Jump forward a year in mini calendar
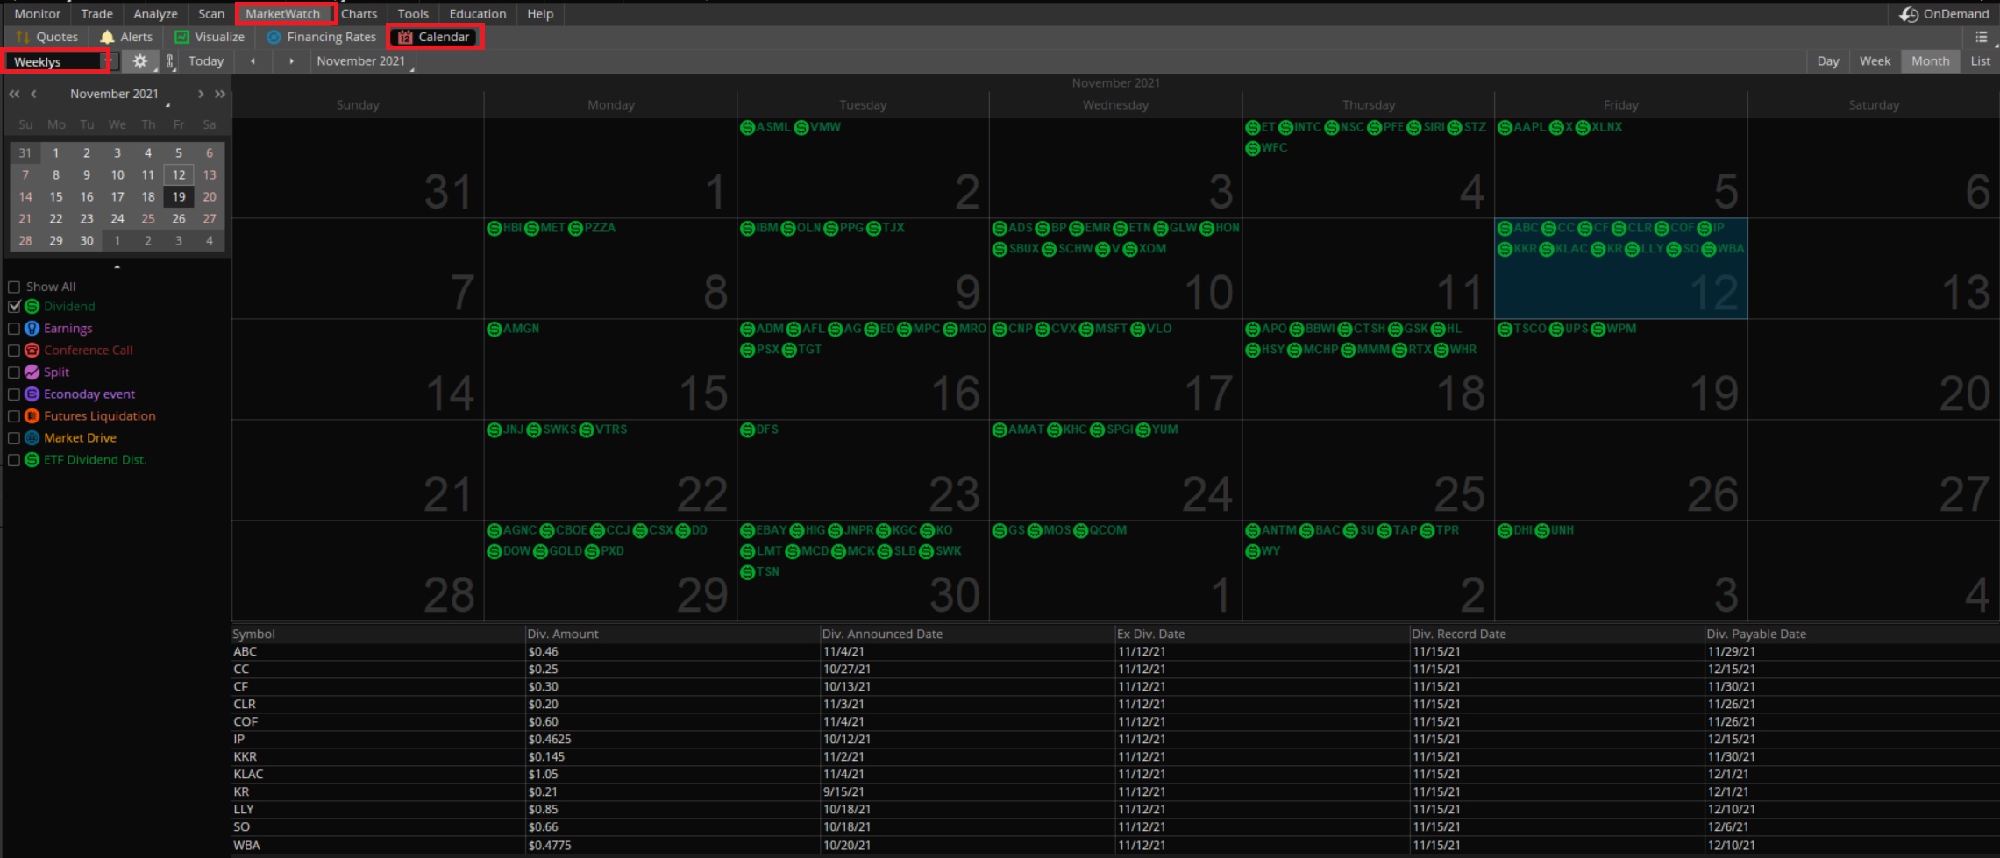Screen dimensions: 2000x858 (220, 94)
